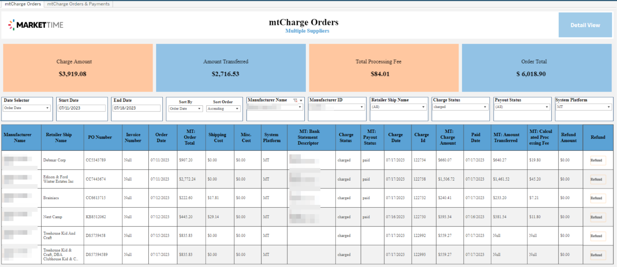Click the Manufacturer Name filter icon
The height and width of the screenshot is (267, 617).
point(295,100)
